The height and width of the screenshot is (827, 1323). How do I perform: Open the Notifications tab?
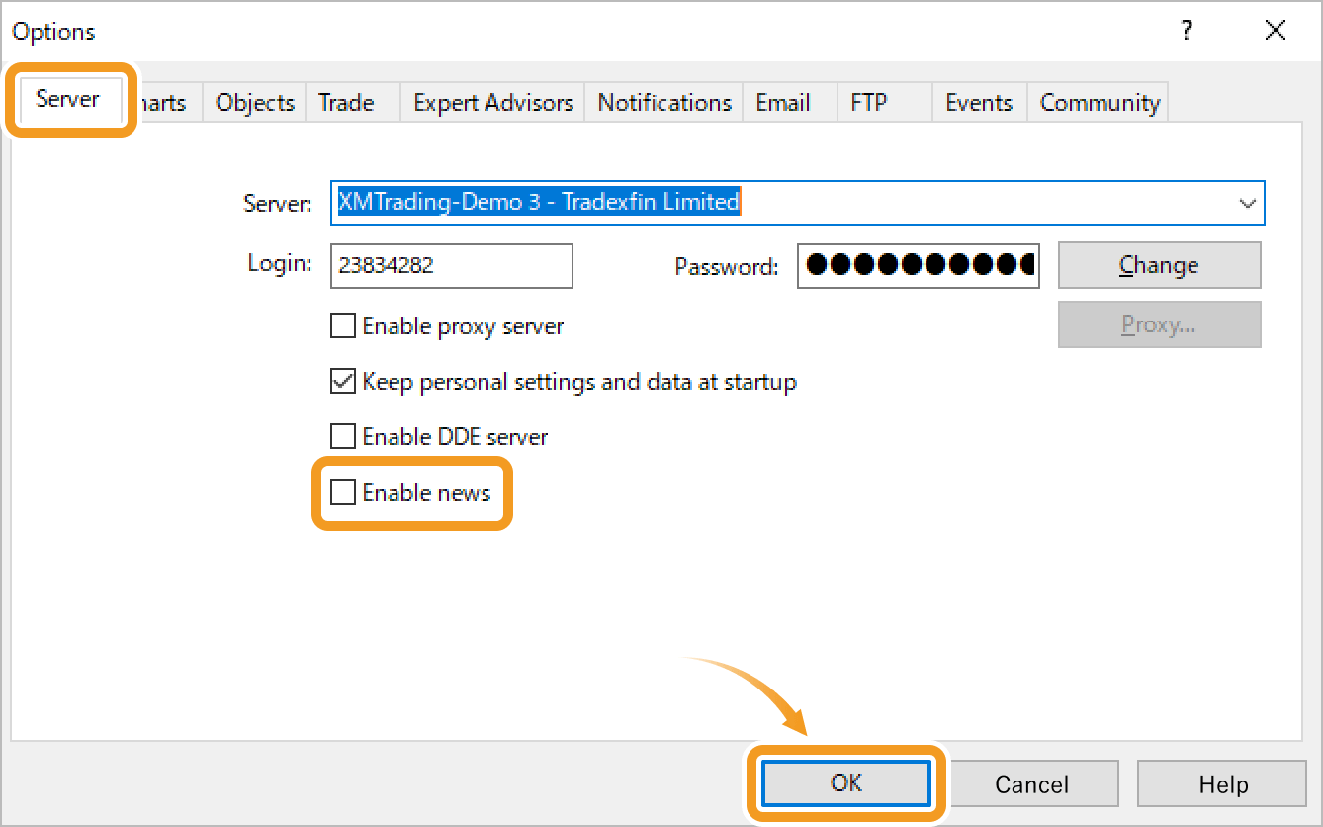664,103
